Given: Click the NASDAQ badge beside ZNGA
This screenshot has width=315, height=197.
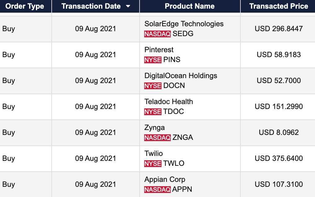Looking at the screenshot, I should pos(157,138).
